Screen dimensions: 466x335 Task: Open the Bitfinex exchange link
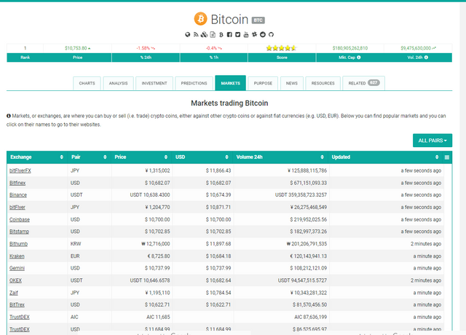(x=17, y=183)
